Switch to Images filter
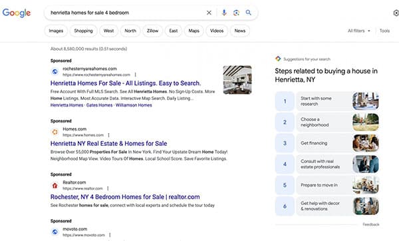Screen dimensions: 399x241 (x=56, y=31)
